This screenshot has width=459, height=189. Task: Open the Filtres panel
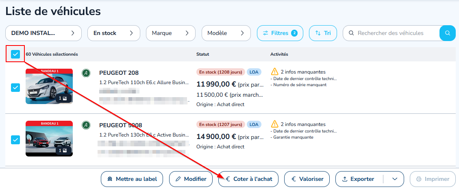click(280, 33)
